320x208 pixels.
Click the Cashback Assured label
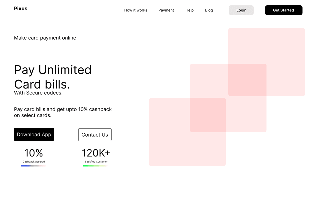34,162
